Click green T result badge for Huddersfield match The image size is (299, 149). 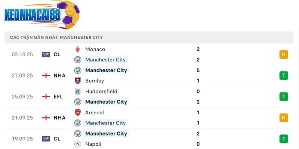tap(284, 96)
